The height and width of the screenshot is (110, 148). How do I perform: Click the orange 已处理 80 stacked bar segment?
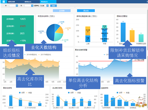[x=88, y=31]
